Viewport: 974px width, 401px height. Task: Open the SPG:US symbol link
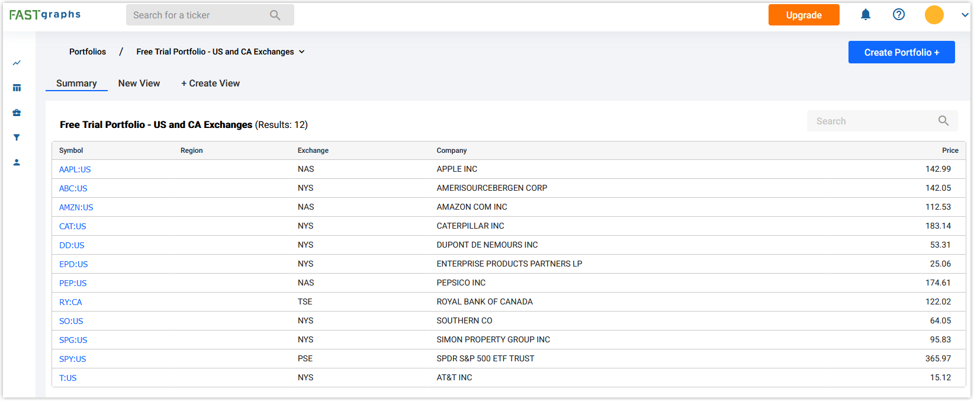click(x=73, y=340)
